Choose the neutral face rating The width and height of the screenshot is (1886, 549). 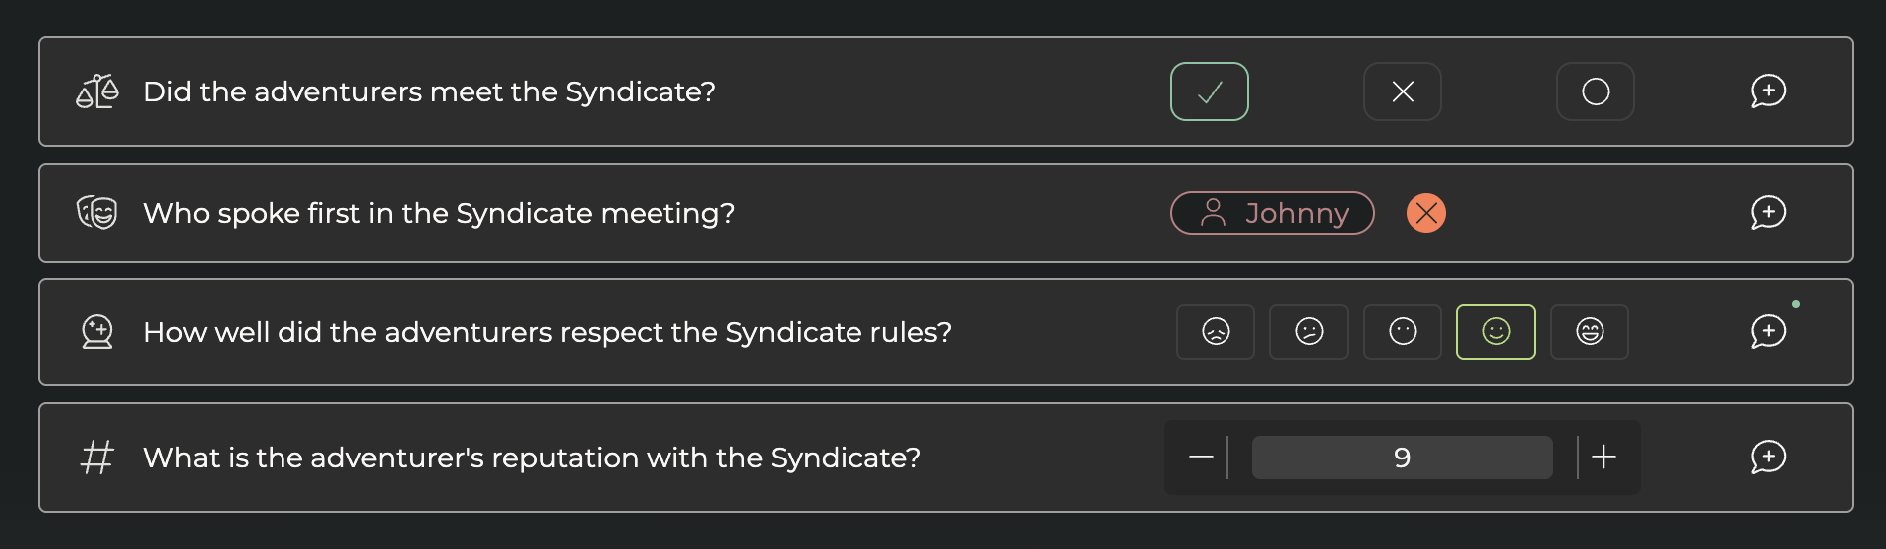1402,332
